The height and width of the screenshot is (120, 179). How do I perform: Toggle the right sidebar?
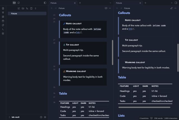176,3
